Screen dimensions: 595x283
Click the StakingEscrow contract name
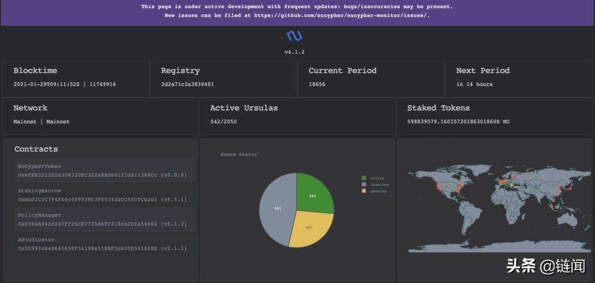point(40,191)
